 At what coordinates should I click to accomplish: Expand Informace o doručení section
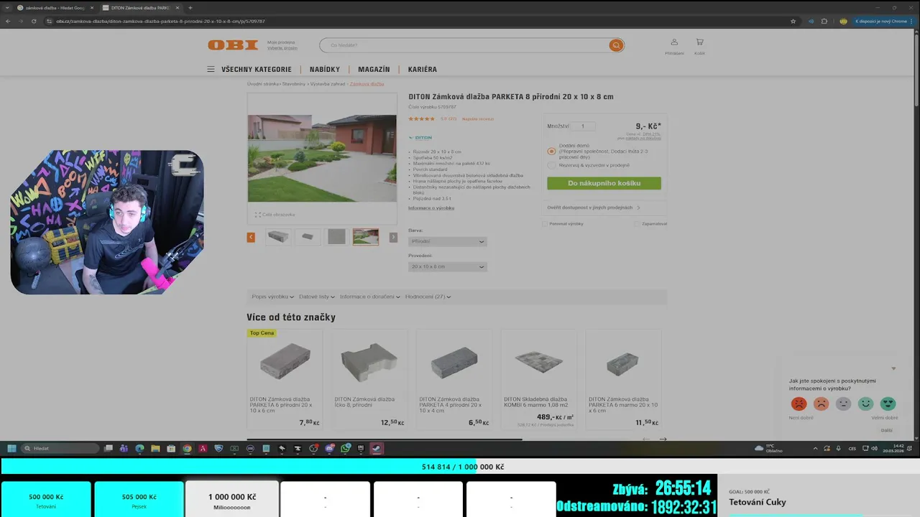(x=369, y=297)
